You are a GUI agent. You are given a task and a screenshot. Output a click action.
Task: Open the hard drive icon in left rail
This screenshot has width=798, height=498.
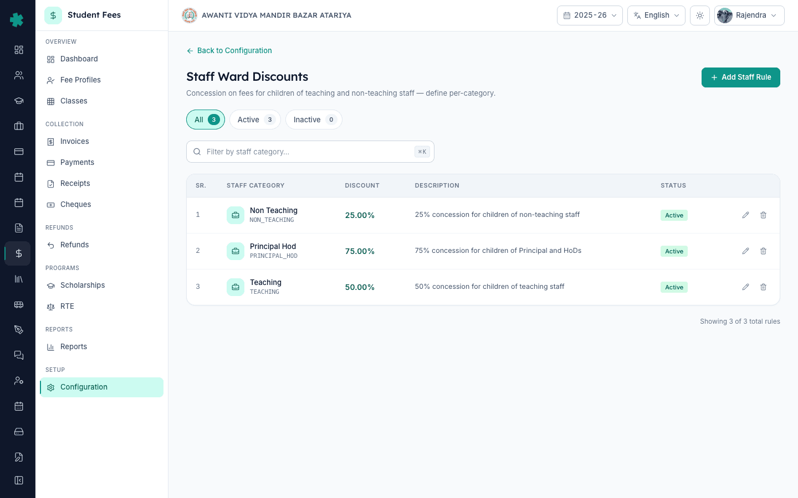19,432
